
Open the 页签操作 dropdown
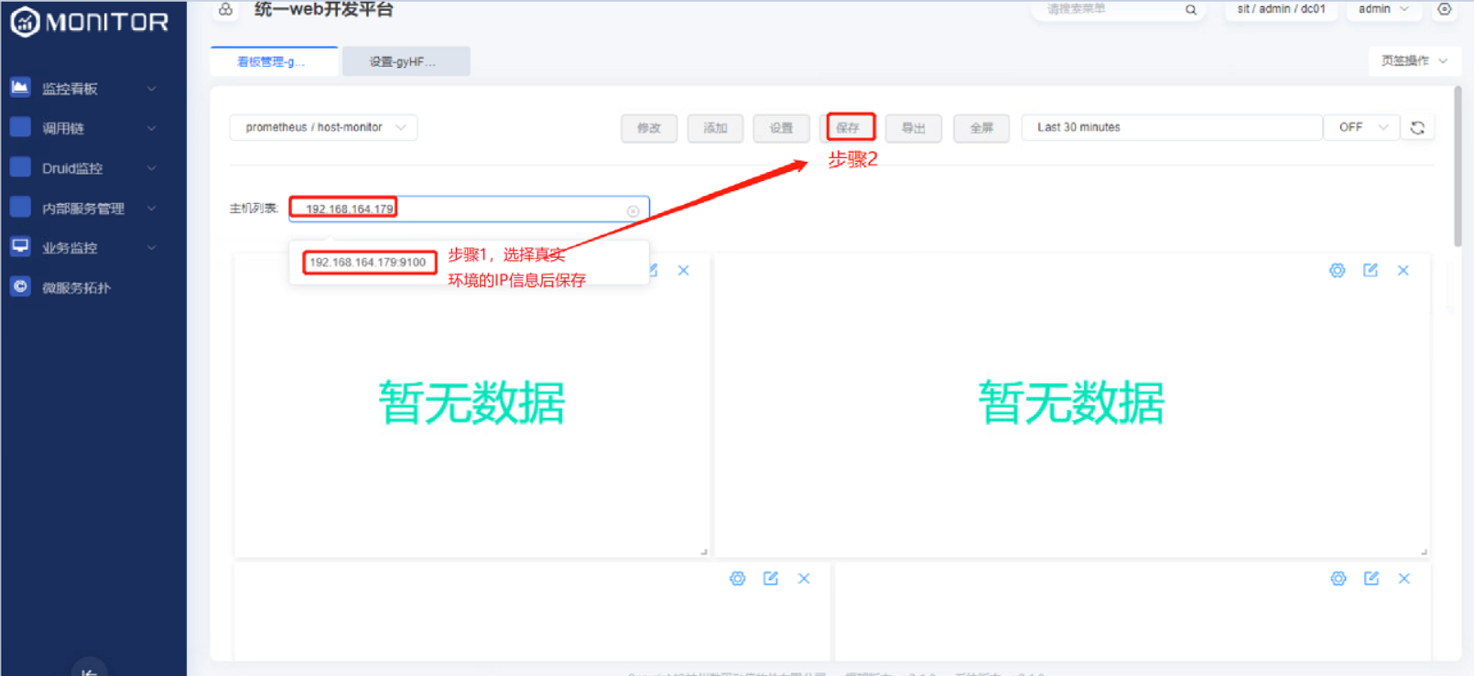1414,60
